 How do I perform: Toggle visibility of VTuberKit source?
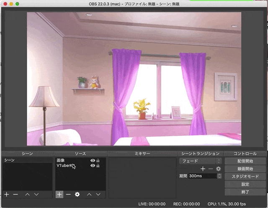click(x=93, y=165)
